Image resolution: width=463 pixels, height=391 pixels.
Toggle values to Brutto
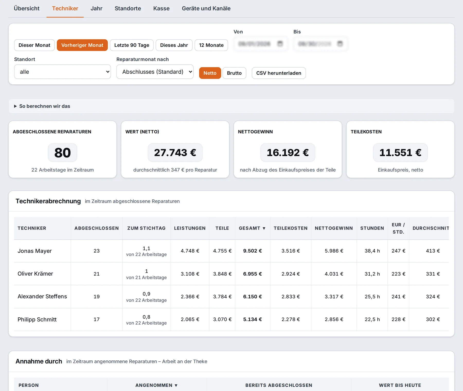pyautogui.click(x=234, y=73)
